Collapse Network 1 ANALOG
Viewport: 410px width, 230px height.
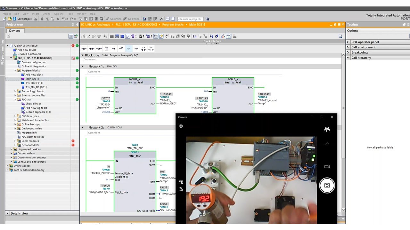point(82,66)
